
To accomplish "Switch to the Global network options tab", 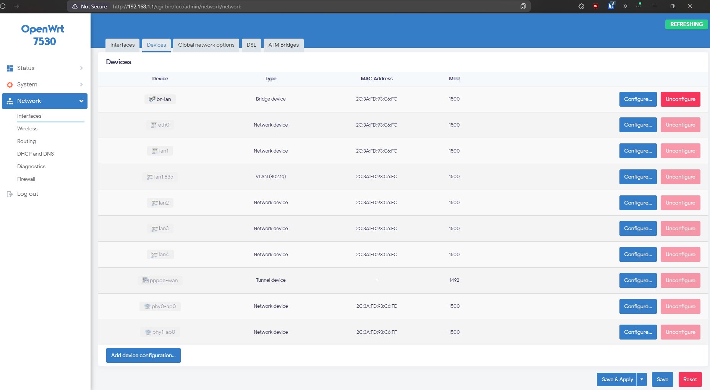I will click(x=206, y=45).
